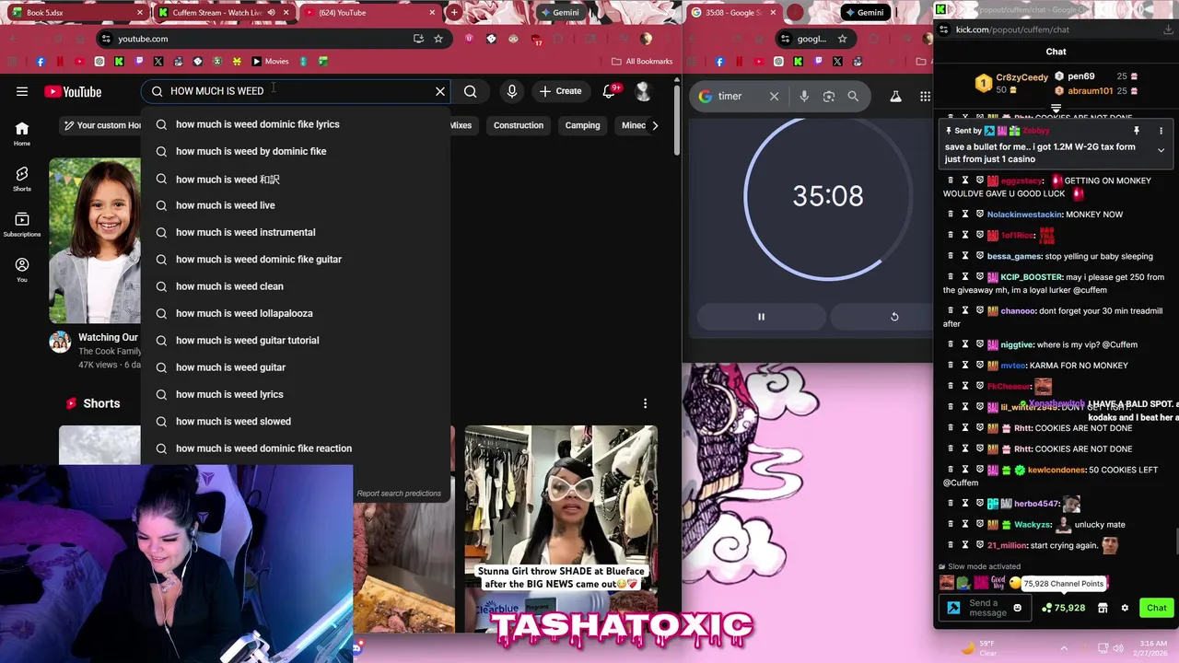Start voice search with microphone icon on YouTube
Viewport: 1179px width, 663px height.
pos(512,91)
